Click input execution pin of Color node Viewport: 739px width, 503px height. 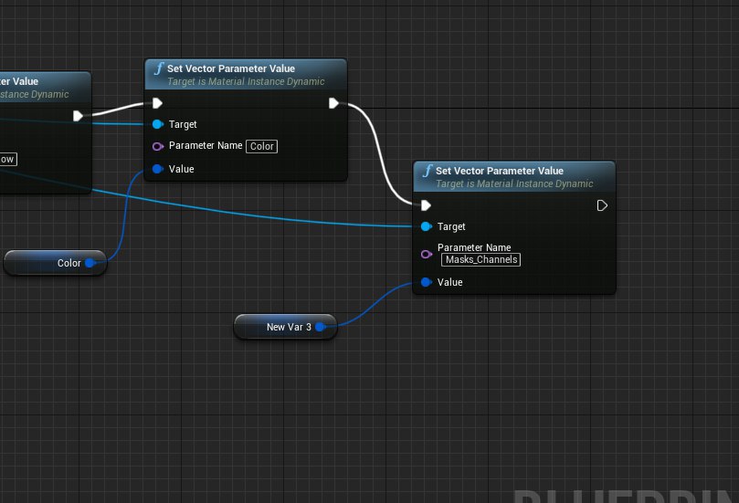[x=157, y=103]
